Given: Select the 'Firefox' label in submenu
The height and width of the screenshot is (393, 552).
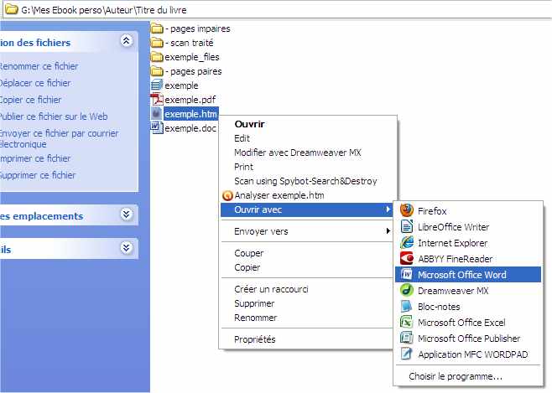Looking at the screenshot, I should (x=432, y=211).
